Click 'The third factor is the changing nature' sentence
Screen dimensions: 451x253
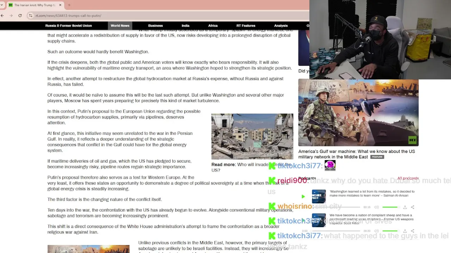105,199
